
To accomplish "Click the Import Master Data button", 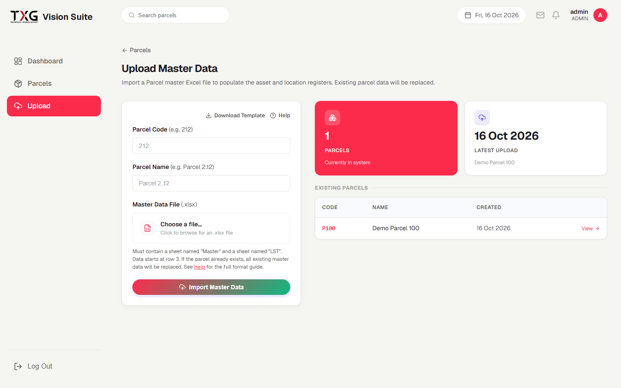I will [x=211, y=287].
